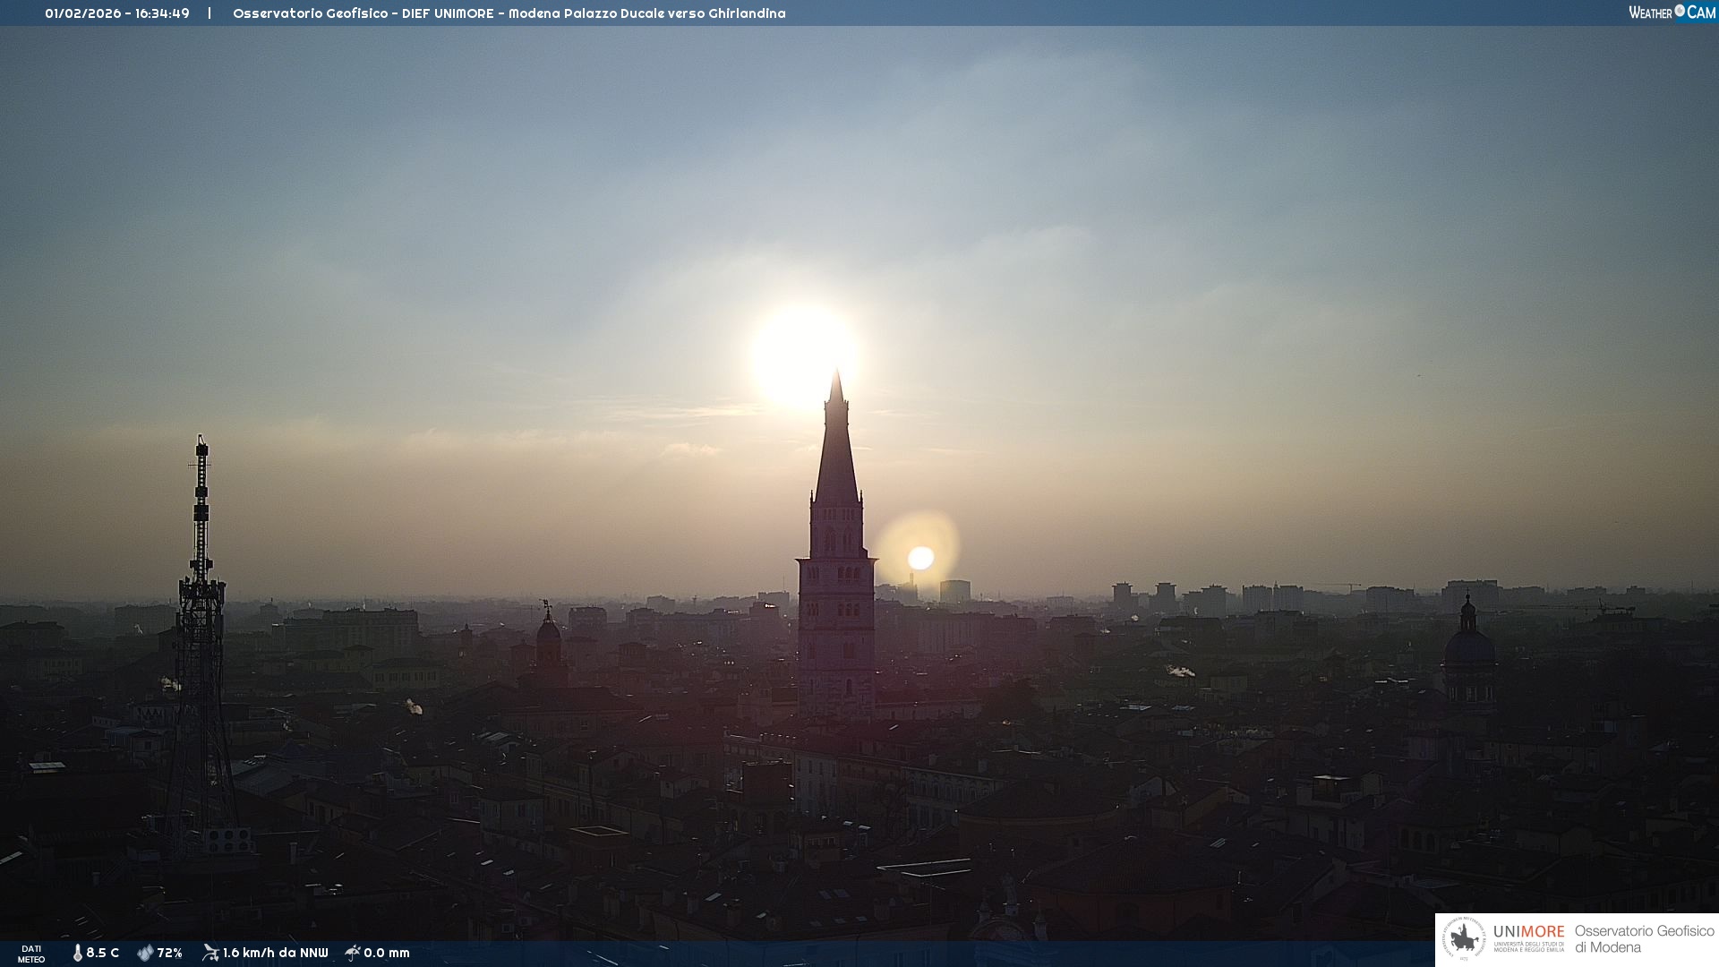Click the thermometer temperature icon
This screenshot has height=967, width=1719.
click(77, 953)
